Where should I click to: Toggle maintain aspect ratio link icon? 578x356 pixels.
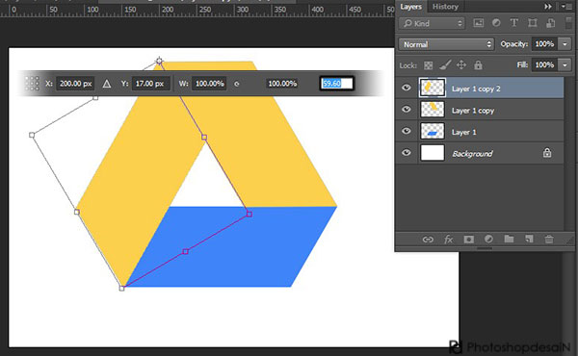[x=237, y=84]
